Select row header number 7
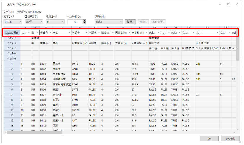This screenshot has width=244, height=145. point(12,95)
